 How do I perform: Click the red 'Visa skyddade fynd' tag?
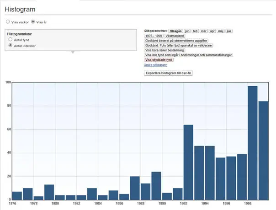tap(159, 60)
